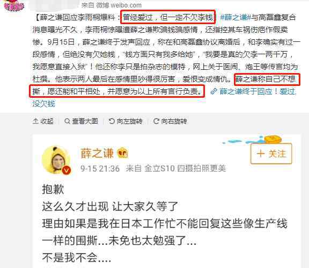Click the link chain icon before 薛之谦终于回应
Screen dimensions: 309x268
point(214,91)
